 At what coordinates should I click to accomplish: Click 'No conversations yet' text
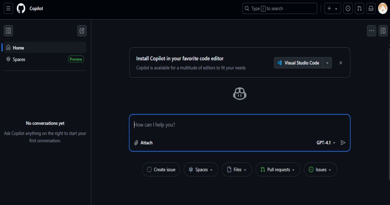(x=45, y=123)
